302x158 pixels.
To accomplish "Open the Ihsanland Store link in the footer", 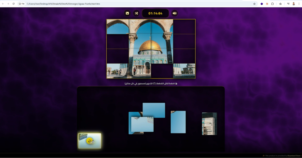I will pos(294,156).
